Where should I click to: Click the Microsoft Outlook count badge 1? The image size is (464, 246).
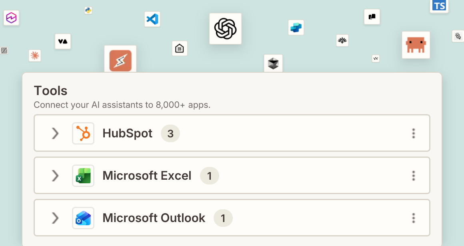pyautogui.click(x=223, y=218)
